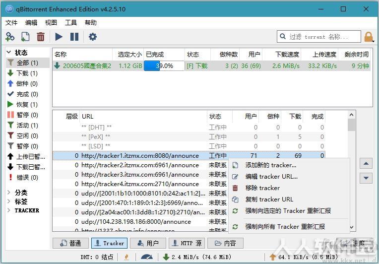Filter torrents by name input field
Screen dimensions: 379x264
(x=319, y=37)
